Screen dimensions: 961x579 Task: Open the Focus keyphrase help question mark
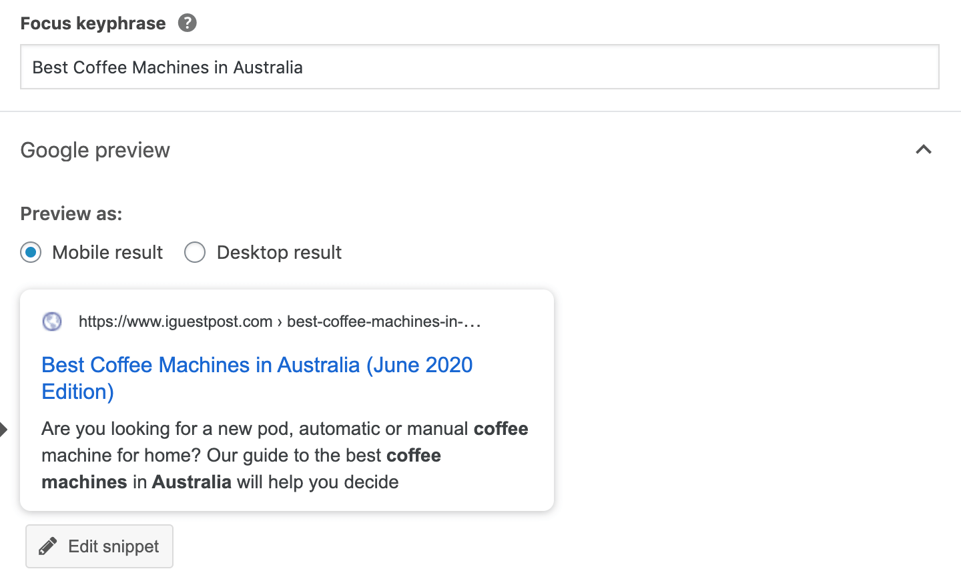coord(188,23)
